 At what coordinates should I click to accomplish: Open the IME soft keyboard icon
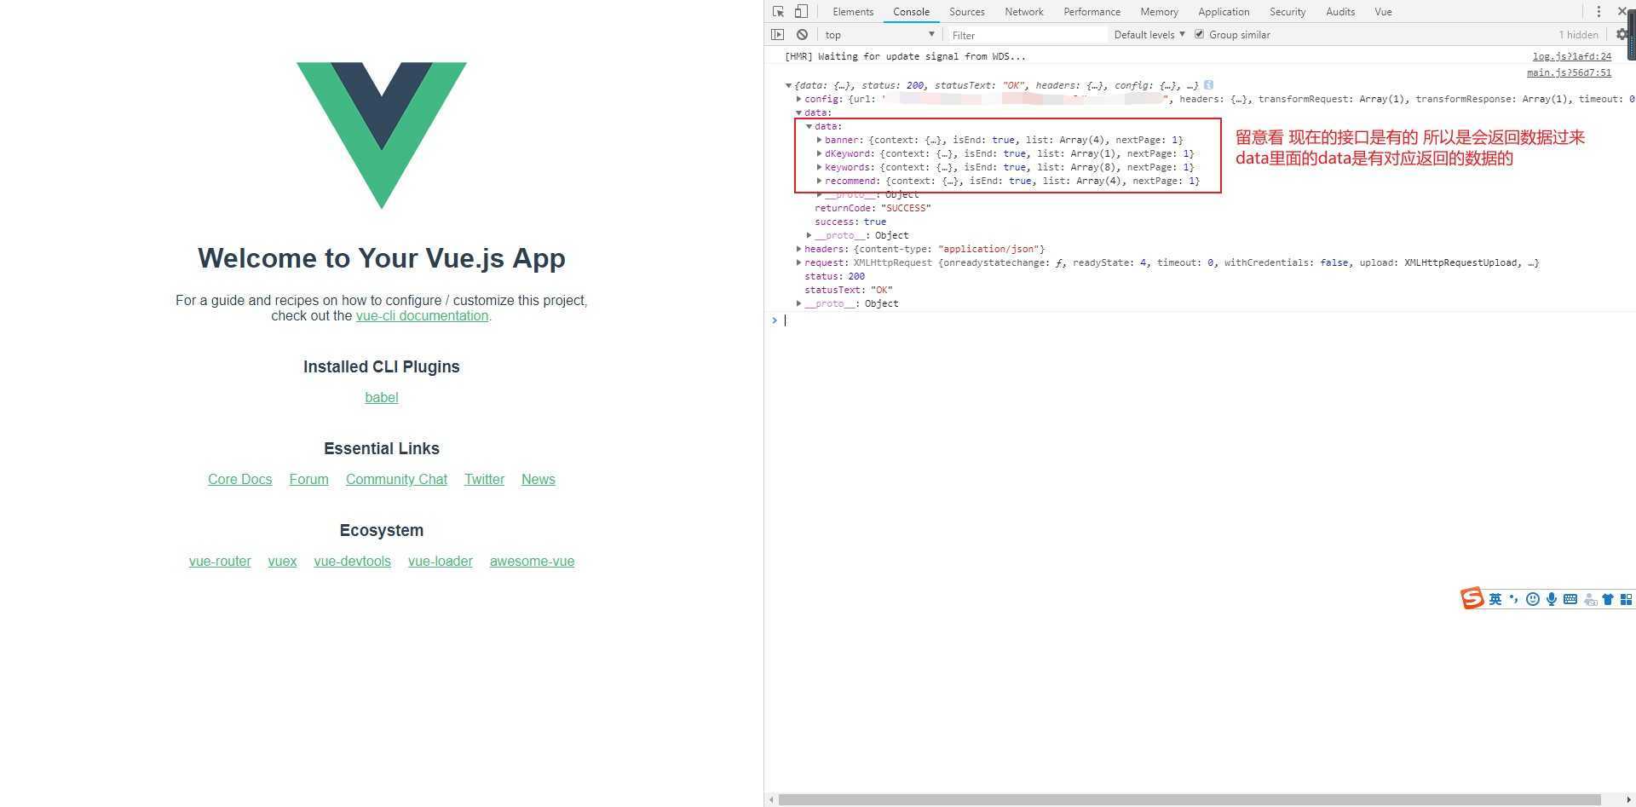[1570, 599]
